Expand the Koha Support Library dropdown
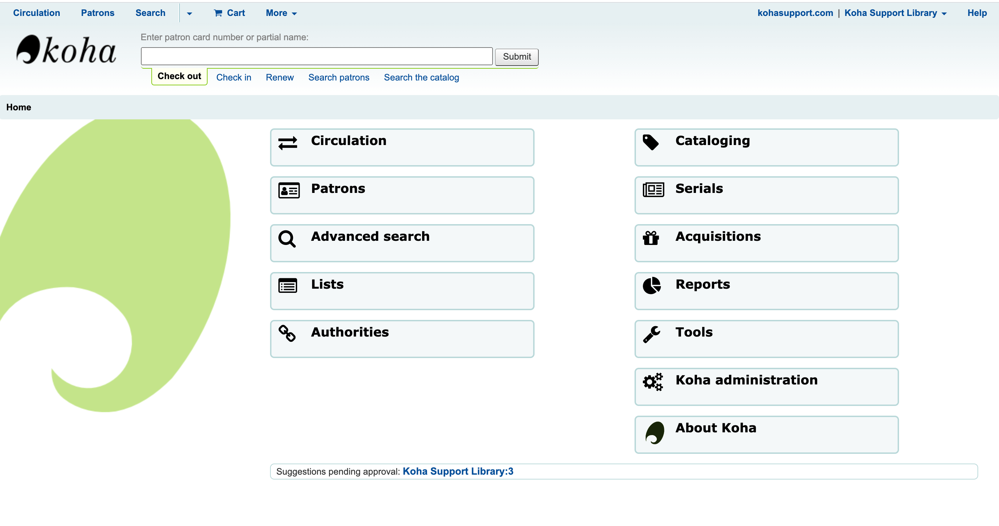999x526 pixels. click(x=944, y=13)
